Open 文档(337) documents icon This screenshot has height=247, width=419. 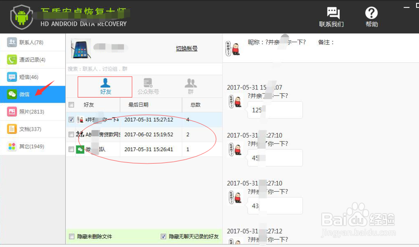[x=12, y=129]
